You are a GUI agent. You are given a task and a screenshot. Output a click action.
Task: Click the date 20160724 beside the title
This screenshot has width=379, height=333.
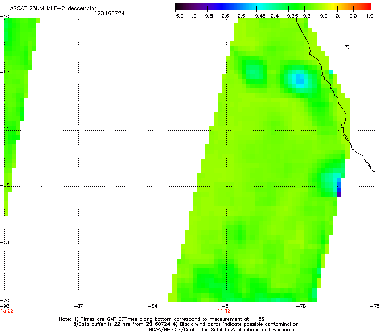click(x=111, y=13)
